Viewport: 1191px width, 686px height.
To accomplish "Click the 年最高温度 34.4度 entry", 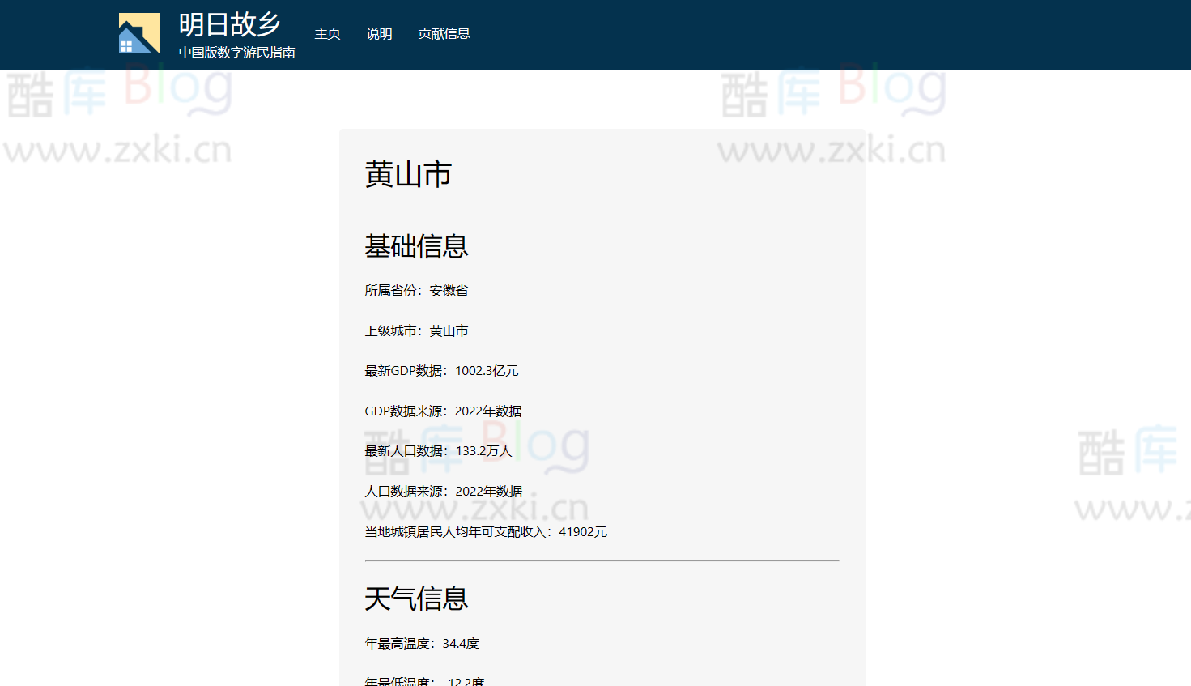I will click(x=422, y=643).
